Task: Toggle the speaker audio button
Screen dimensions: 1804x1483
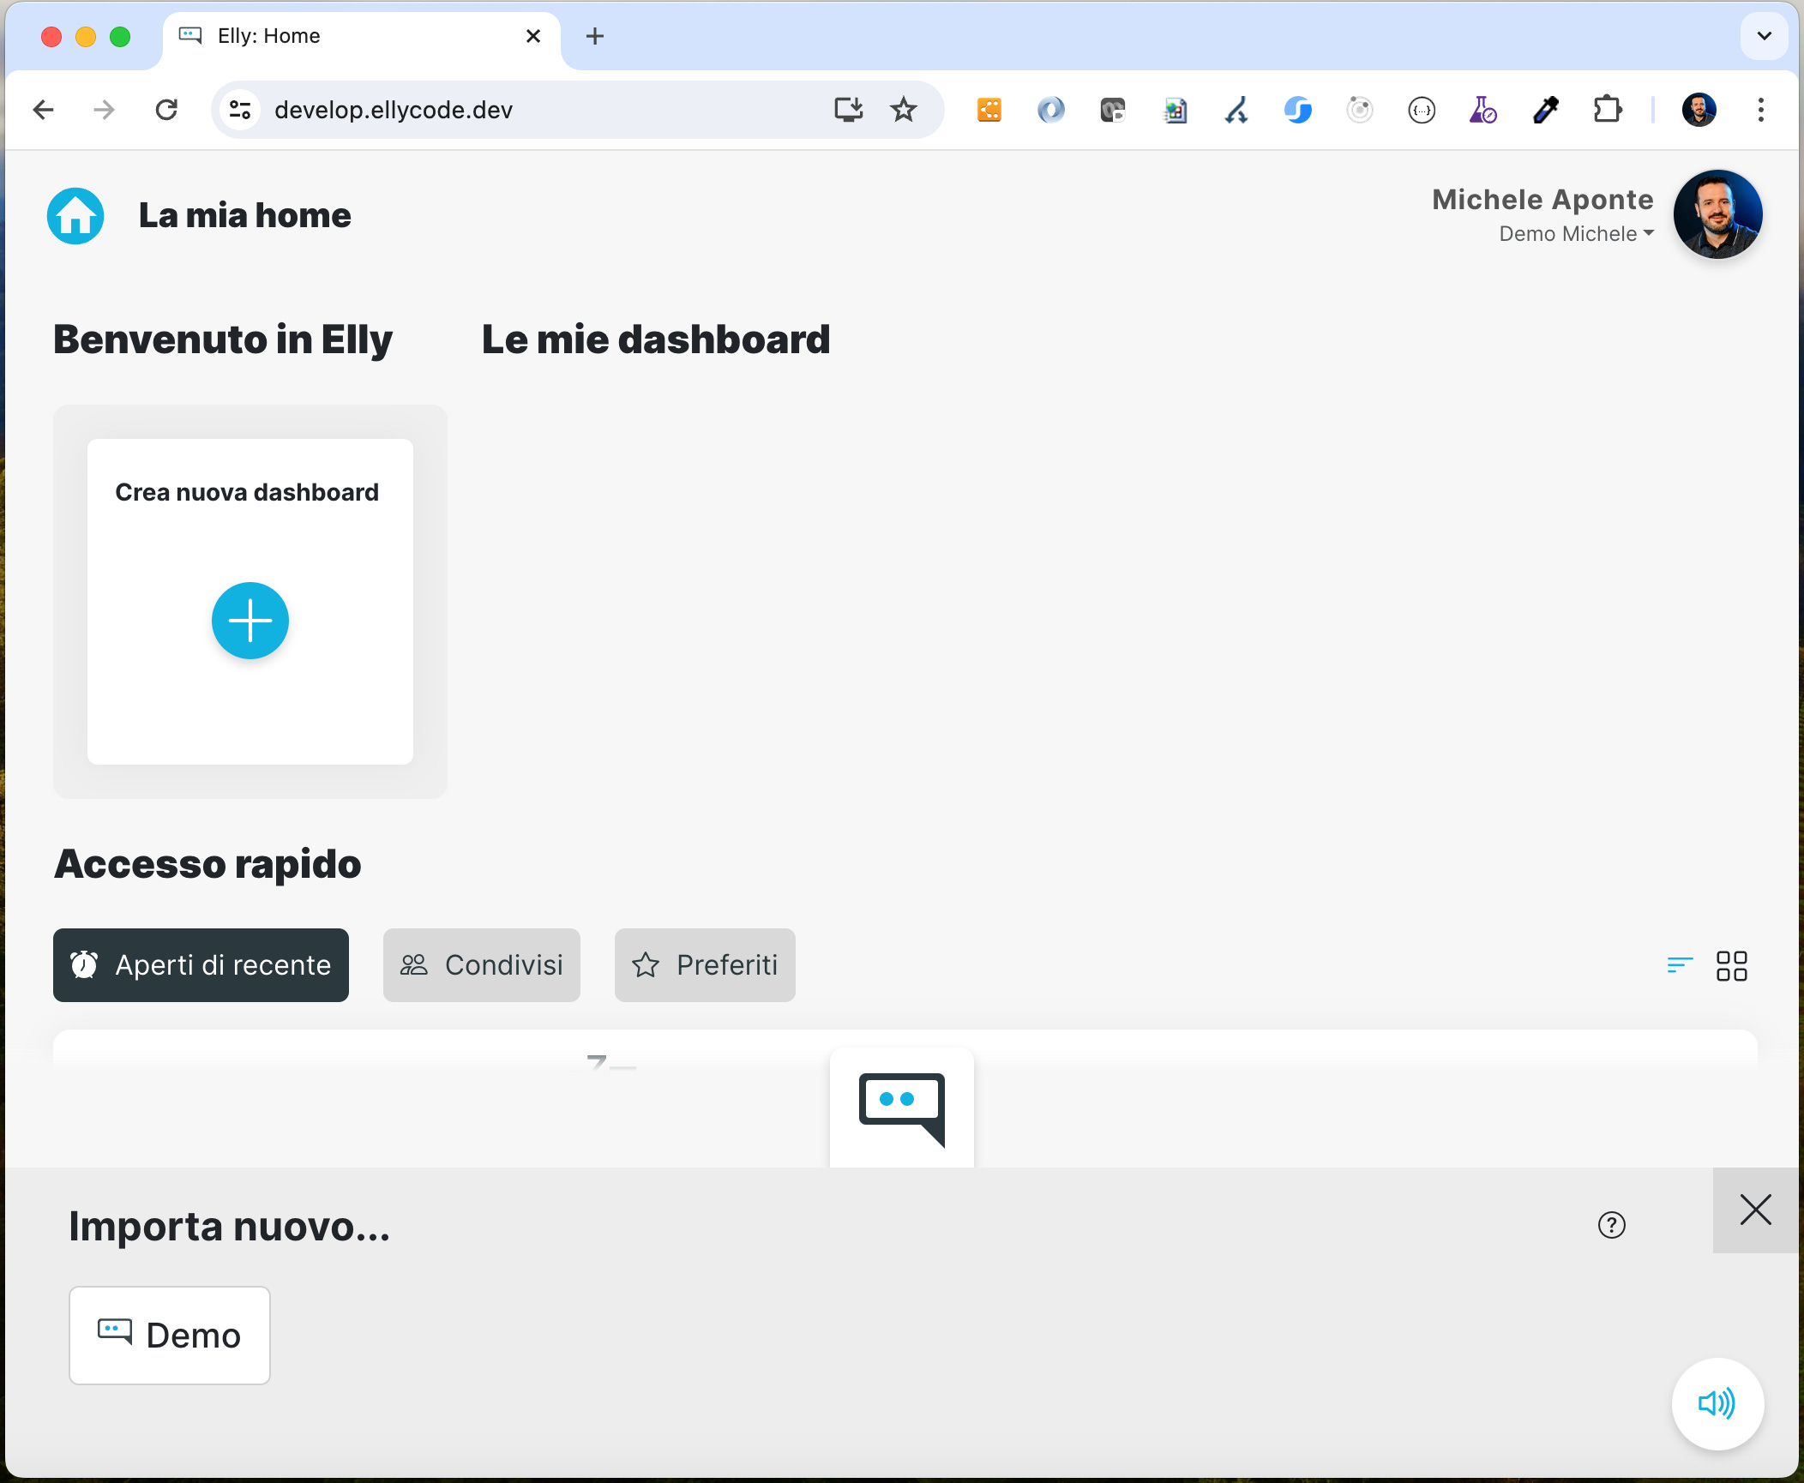Action: [1717, 1403]
